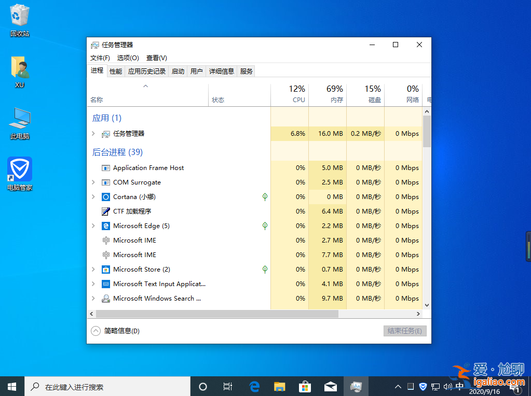The height and width of the screenshot is (396, 531).
Task: Switch to the 启动 tab
Action: click(x=177, y=71)
